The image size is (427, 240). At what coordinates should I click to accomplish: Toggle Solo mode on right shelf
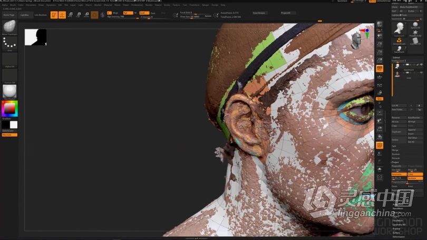380,170
